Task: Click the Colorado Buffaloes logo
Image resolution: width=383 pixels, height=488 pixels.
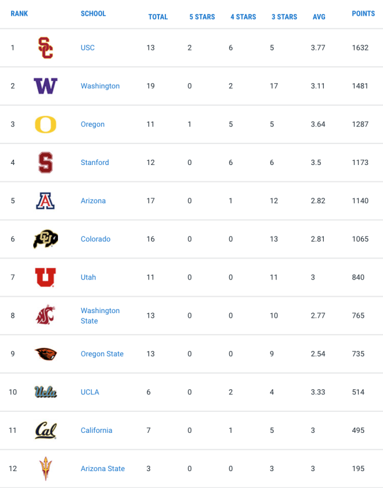Action: [x=45, y=239]
